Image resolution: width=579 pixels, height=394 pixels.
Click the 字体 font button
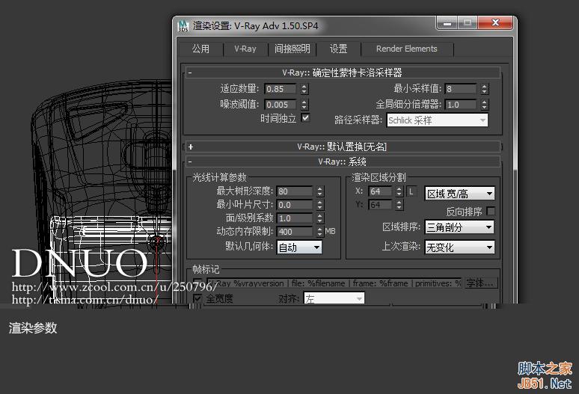click(481, 283)
